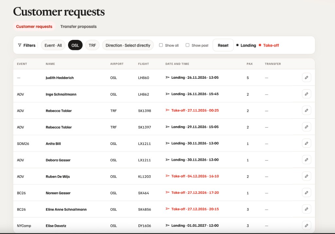Click the SOM26 event cell
Viewport: 335px width, 234px height.
(x=23, y=143)
